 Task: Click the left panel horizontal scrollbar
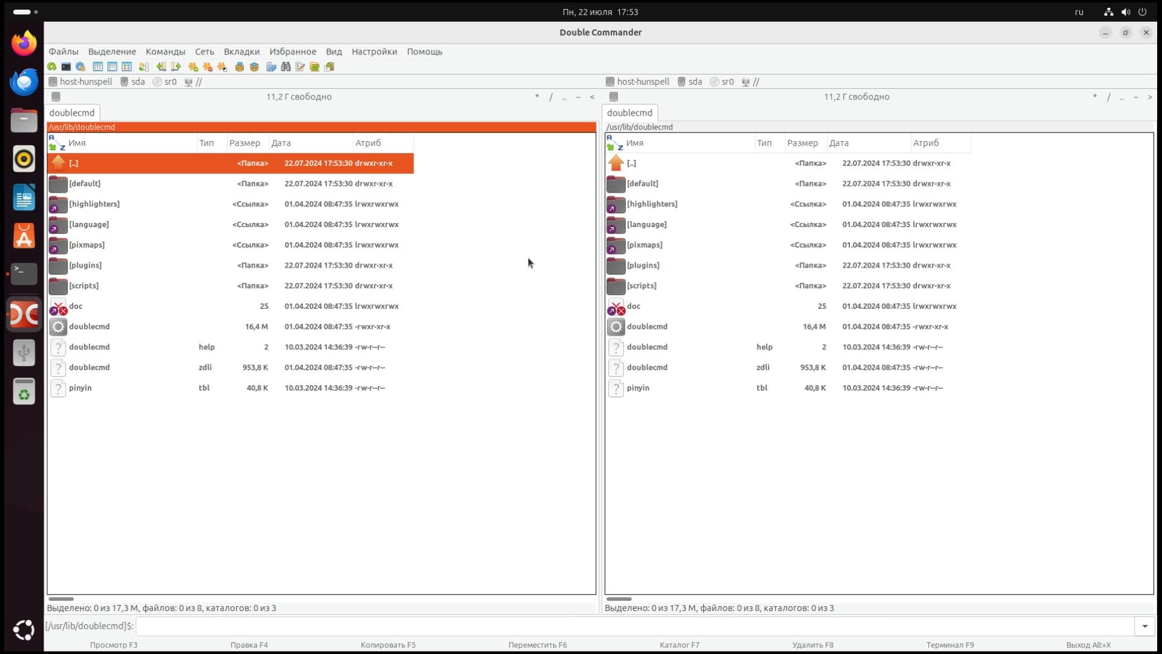tap(61, 599)
